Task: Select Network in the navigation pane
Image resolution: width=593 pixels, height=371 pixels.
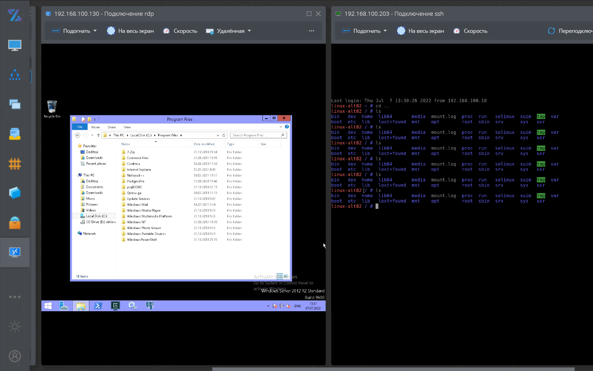Action: tap(87, 234)
